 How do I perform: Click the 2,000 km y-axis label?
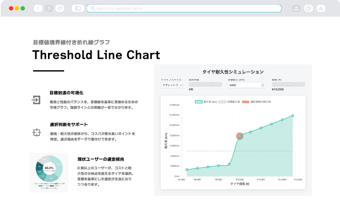click(175, 166)
